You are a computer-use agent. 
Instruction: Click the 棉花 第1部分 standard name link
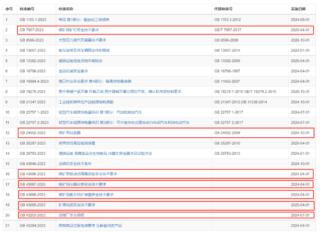(84, 19)
